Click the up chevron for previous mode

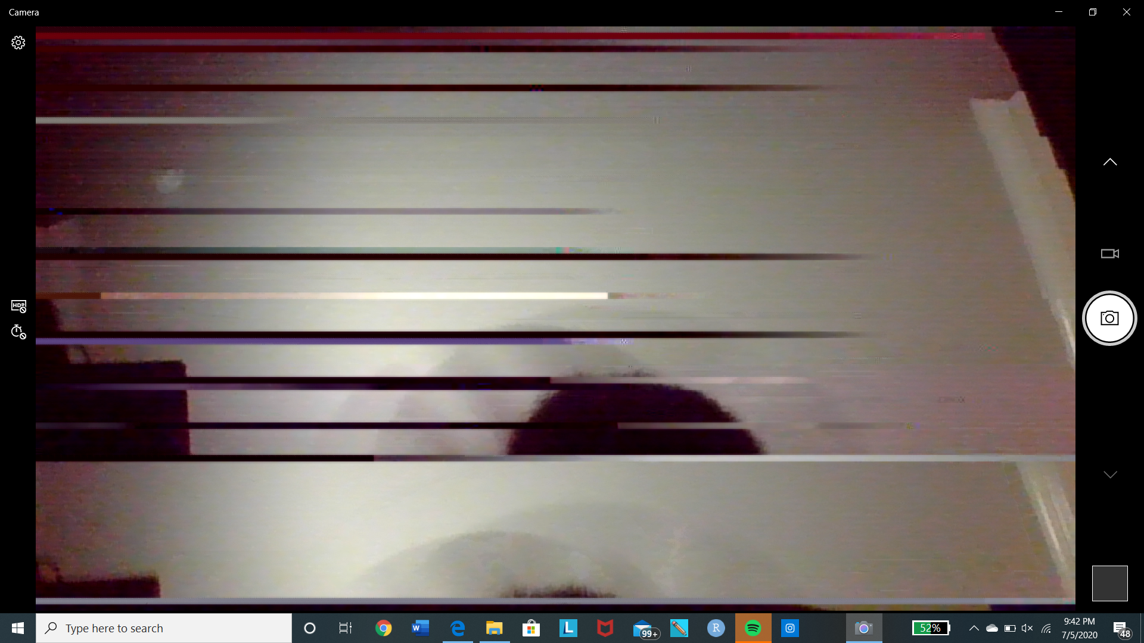[x=1109, y=162]
